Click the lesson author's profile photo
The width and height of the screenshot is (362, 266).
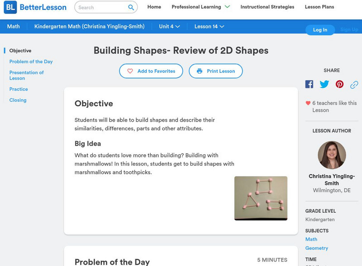(x=332, y=155)
